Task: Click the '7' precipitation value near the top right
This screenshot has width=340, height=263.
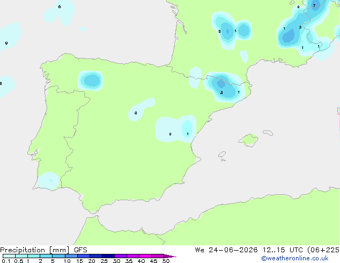Action: (314, 5)
